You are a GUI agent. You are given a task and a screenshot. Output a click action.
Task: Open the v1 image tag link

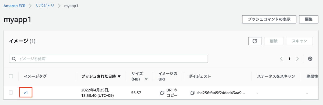(x=26, y=93)
